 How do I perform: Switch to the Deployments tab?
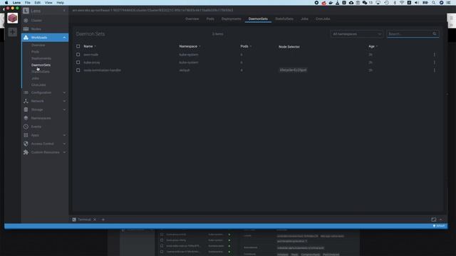point(231,19)
